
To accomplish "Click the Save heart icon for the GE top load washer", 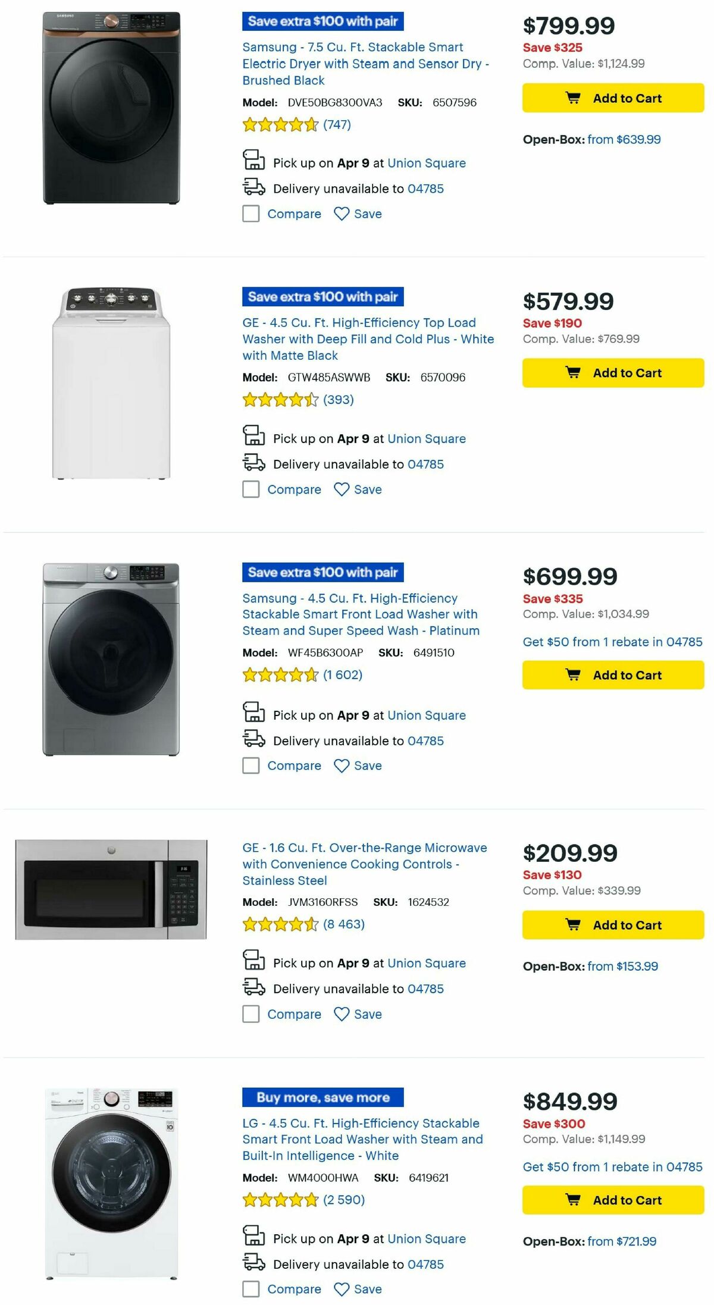I will (x=342, y=489).
